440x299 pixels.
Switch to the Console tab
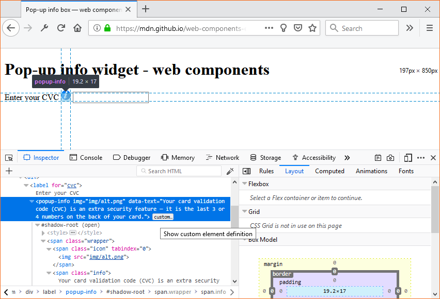(86, 157)
